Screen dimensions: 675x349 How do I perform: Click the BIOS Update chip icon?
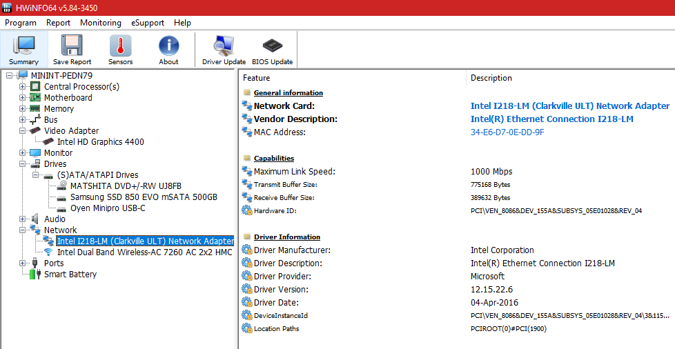(x=272, y=46)
